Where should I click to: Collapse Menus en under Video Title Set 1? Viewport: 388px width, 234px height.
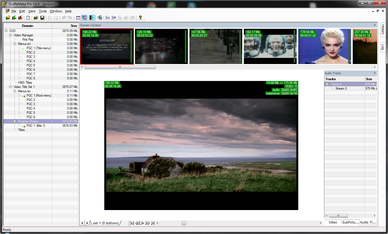pyautogui.click(x=15, y=91)
